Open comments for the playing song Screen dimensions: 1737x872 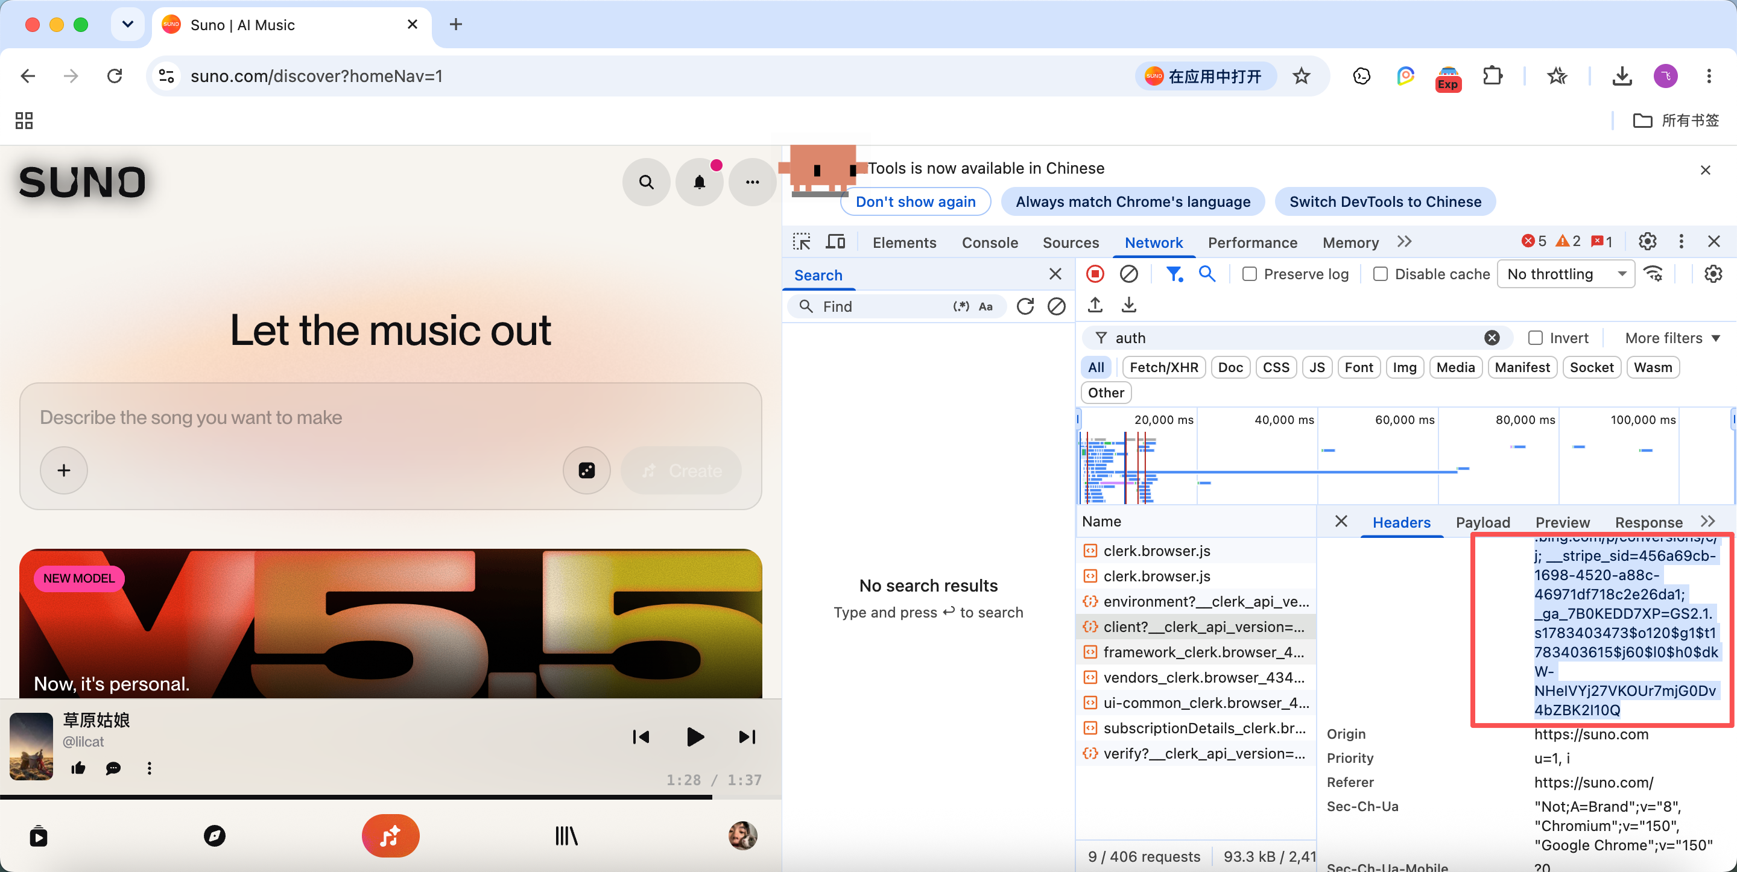(113, 768)
